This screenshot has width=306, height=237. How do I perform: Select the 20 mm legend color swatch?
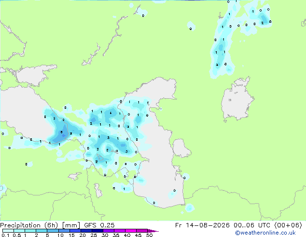pyautogui.click(x=86, y=231)
